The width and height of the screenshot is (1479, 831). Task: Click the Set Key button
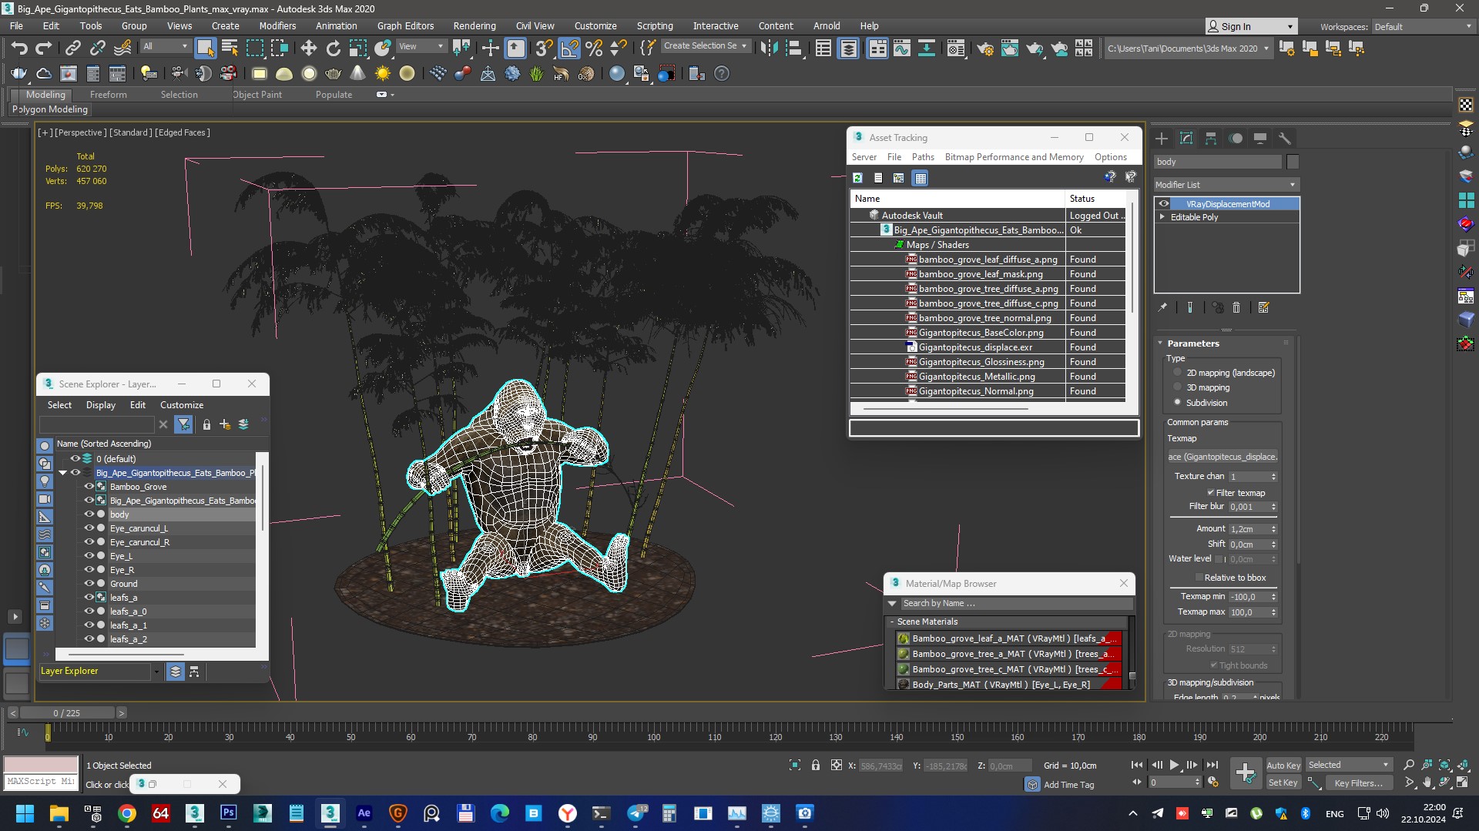pyautogui.click(x=1283, y=782)
